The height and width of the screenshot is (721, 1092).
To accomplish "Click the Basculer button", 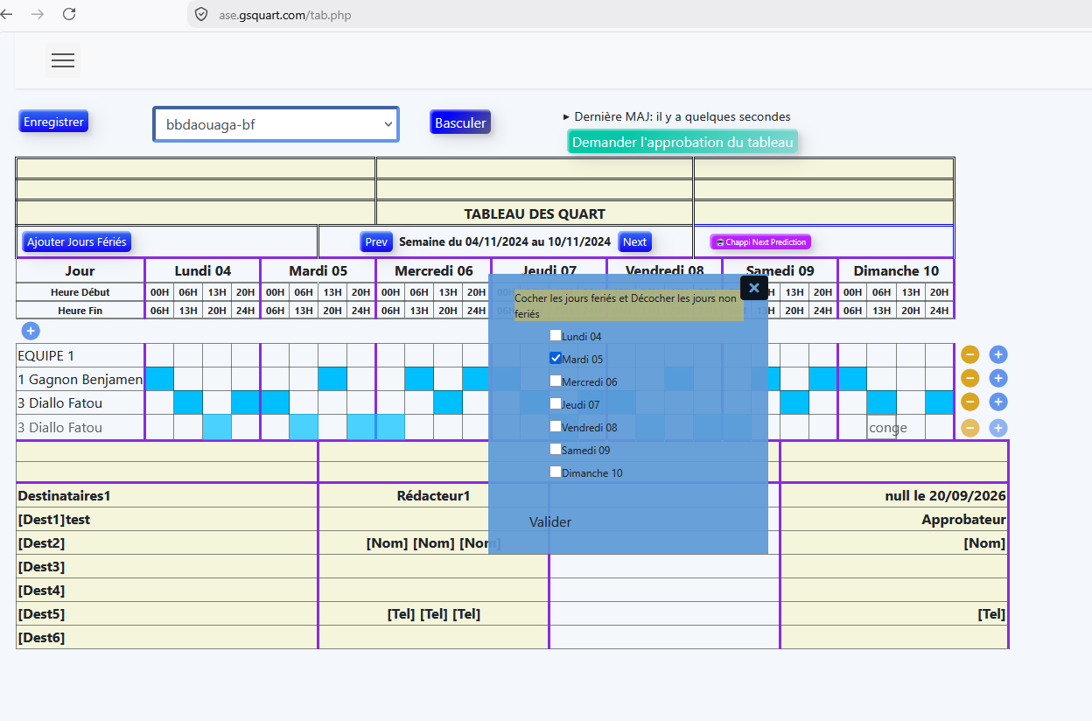I will click(460, 122).
